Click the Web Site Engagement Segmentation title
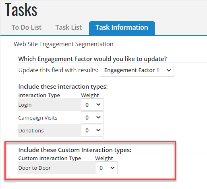207x189 pixels. [x=64, y=44]
